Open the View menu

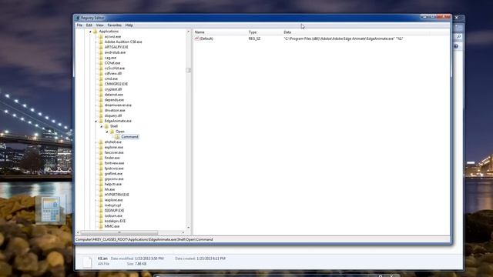click(99, 25)
